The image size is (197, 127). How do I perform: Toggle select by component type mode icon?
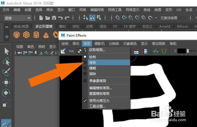coord(99,18)
